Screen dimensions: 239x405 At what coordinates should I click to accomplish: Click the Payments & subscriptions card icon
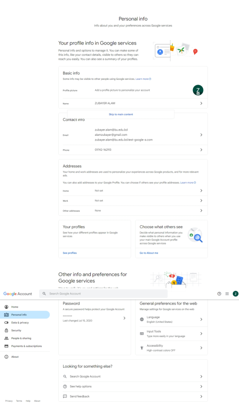[6, 346]
